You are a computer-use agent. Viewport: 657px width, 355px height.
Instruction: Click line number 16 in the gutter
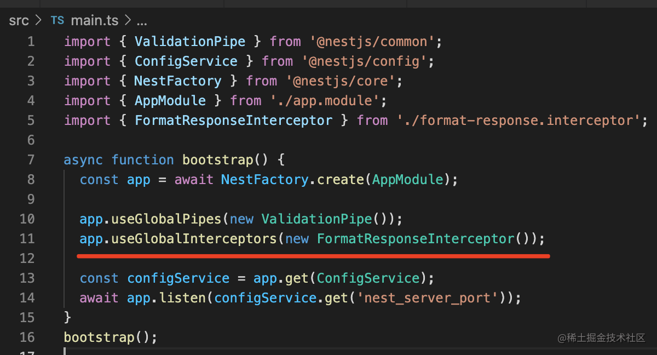point(27,337)
